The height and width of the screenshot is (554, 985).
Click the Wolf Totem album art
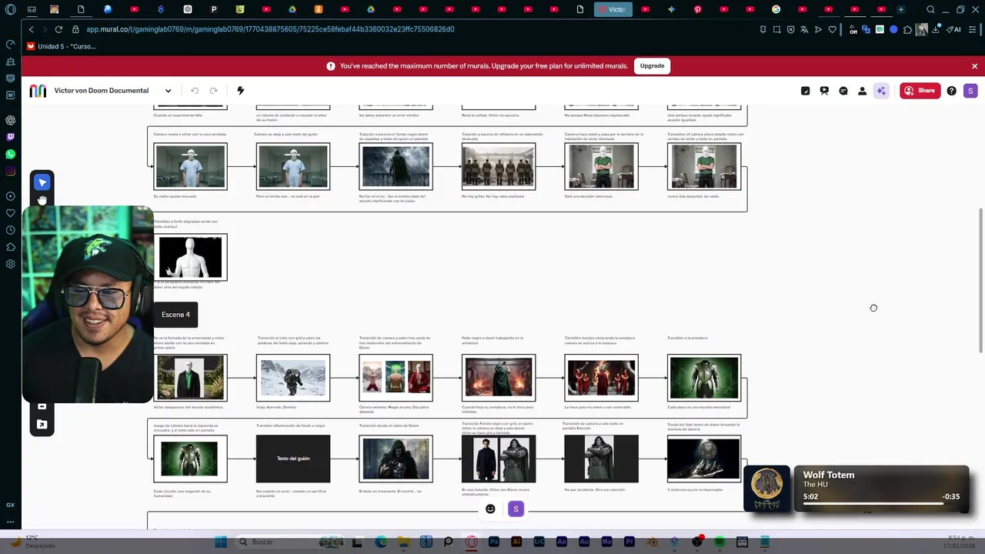click(767, 489)
